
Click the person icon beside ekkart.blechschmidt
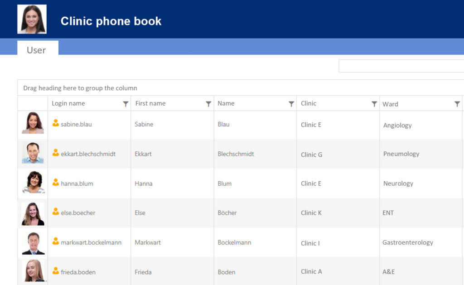click(x=55, y=154)
